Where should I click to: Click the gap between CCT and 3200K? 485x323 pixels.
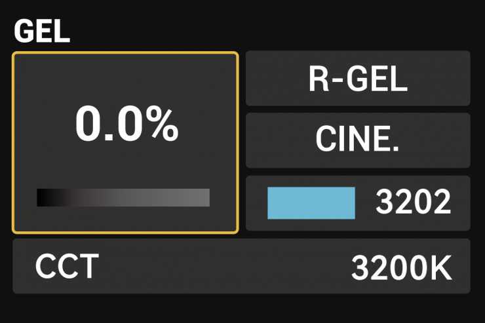223,267
